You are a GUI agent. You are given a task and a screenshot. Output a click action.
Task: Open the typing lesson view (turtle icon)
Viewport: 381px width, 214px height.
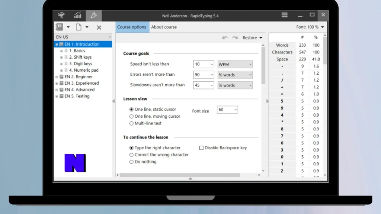61,15
